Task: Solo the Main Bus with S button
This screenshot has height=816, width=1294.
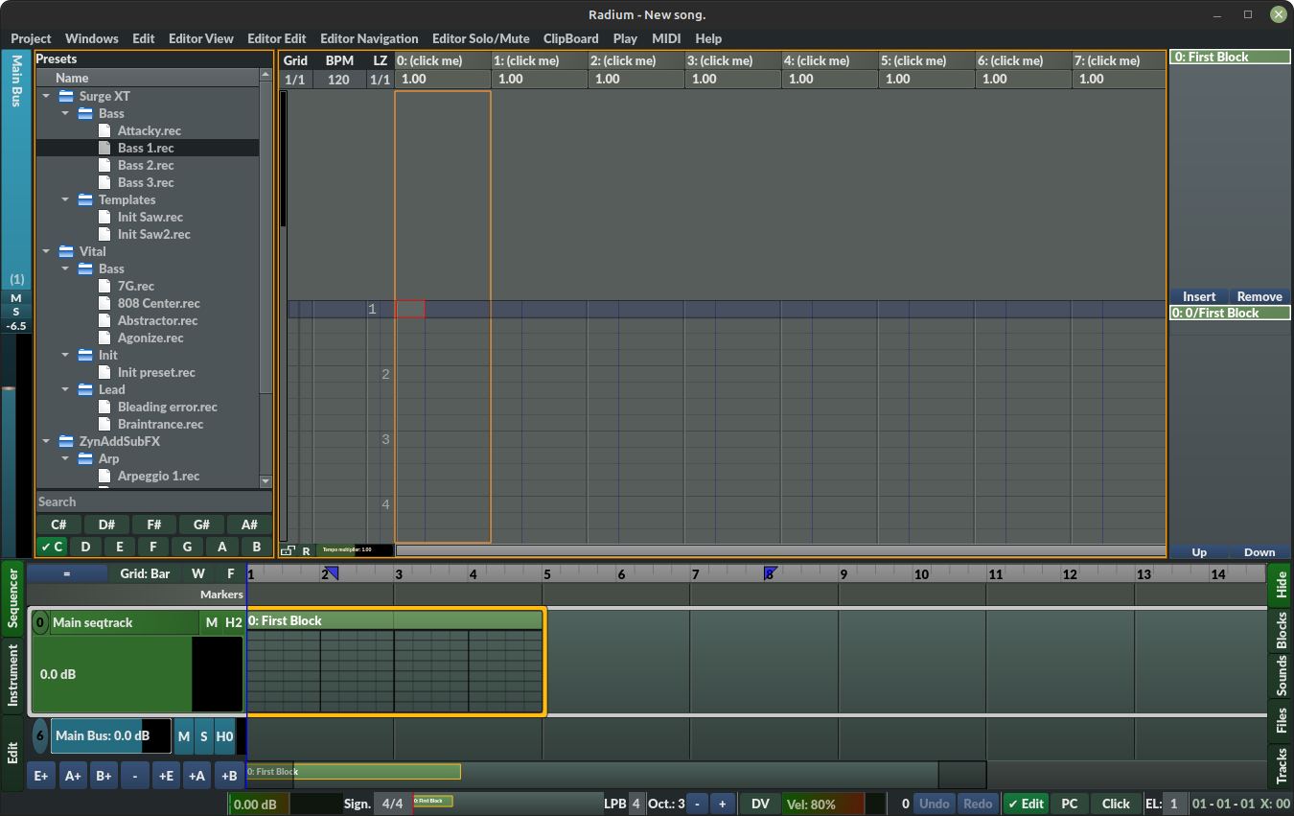Action: coord(204,736)
